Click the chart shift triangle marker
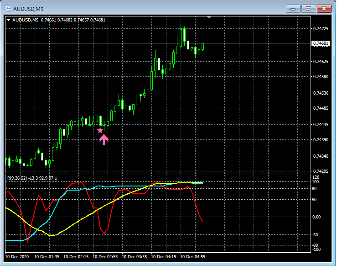The image size is (337, 266). coord(209,18)
